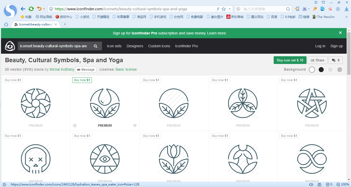Click the scissors screenshot tool icon
351x187 pixels.
click(x=304, y=9)
